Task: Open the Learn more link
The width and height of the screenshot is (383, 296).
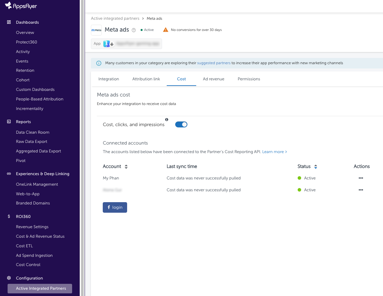Action: (274, 152)
